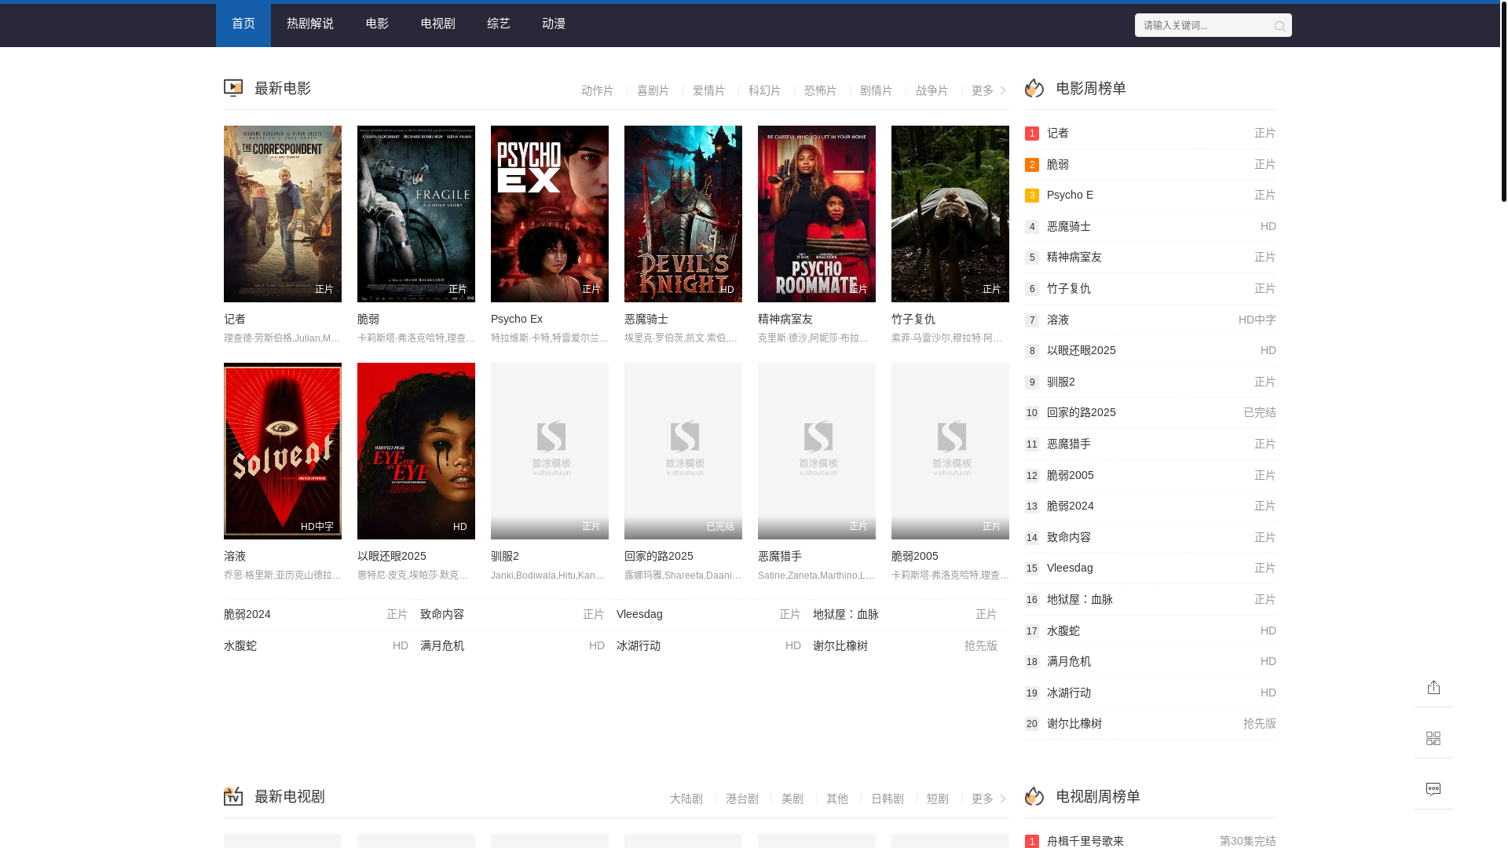Click the flame icon beside 电影周榜单
The image size is (1508, 848).
[1034, 89]
